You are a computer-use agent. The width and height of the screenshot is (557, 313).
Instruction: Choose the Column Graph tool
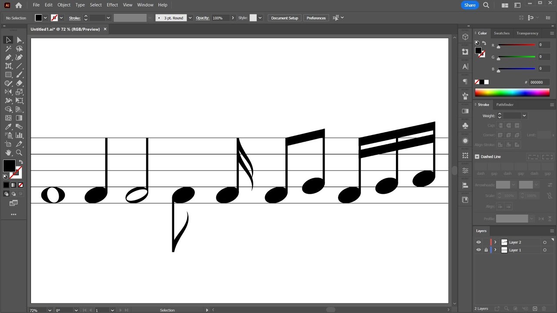pos(19,135)
